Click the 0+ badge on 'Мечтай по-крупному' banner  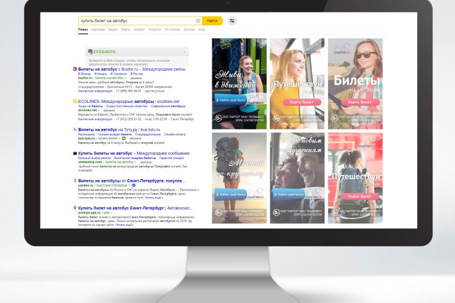(218, 213)
